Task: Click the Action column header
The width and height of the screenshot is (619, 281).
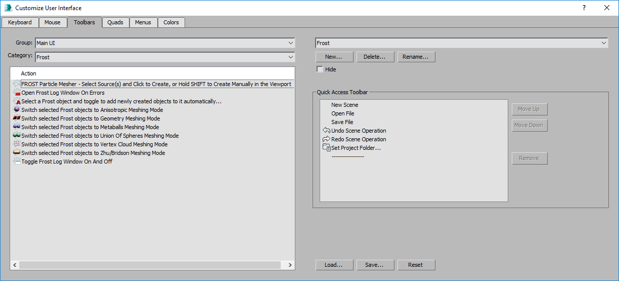Action: (x=152, y=73)
